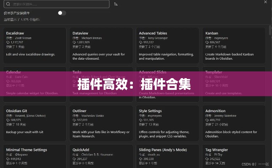Click the Excalidraw download count icon
Screen dimensions: 272x168
click(x=8, y=42)
